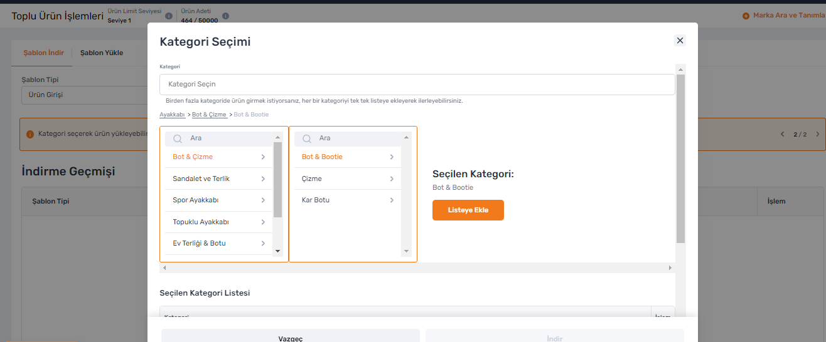The height and width of the screenshot is (342, 826).
Task: Click plus icon beside Marka Ara ve Tanımla
Action: (746, 16)
